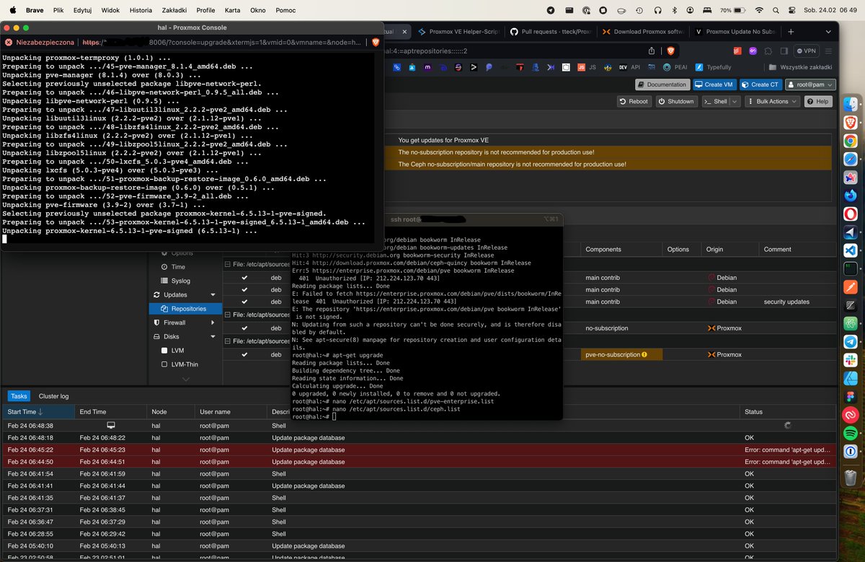Screen dimensions: 865x562
Task: Click the Bluetooth icon in menu bar
Action: pos(675,10)
